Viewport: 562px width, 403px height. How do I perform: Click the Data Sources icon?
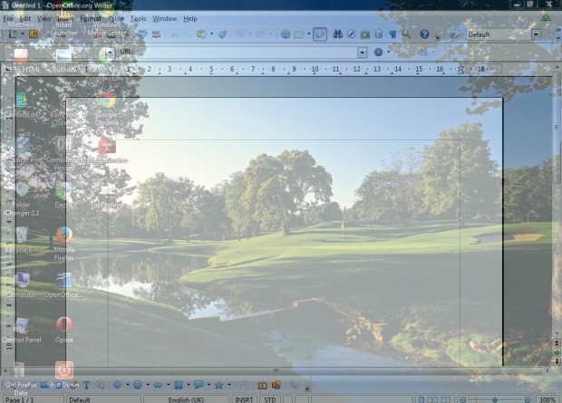click(379, 34)
